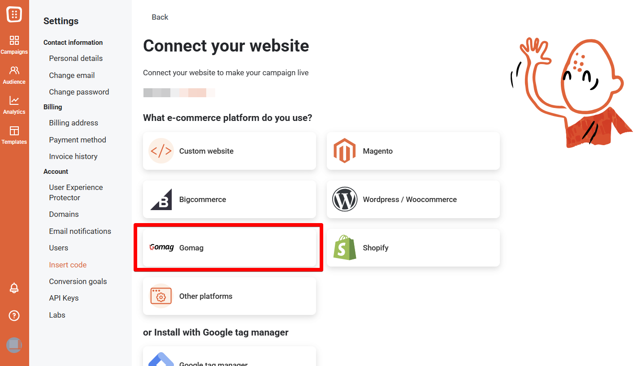Open Insert code settings

coord(68,264)
